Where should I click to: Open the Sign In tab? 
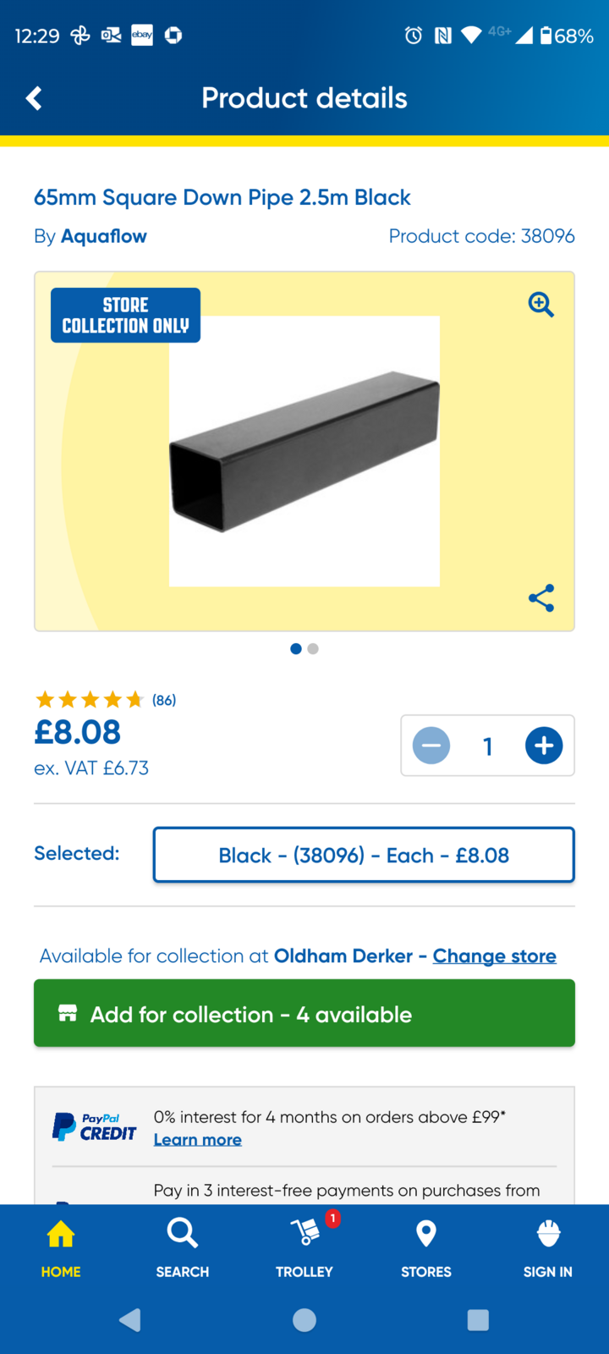tap(547, 1247)
